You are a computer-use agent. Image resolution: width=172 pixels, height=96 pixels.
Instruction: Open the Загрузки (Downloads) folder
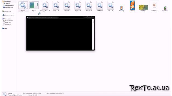click(7, 3)
